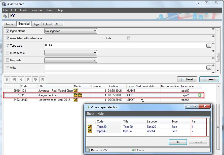
Task: Click remove icon at Ingest status row end
Action: (x=213, y=29)
